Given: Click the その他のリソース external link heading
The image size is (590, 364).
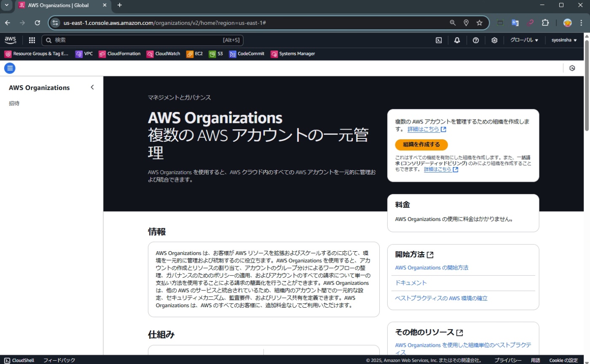Looking at the screenshot, I should click(429, 332).
